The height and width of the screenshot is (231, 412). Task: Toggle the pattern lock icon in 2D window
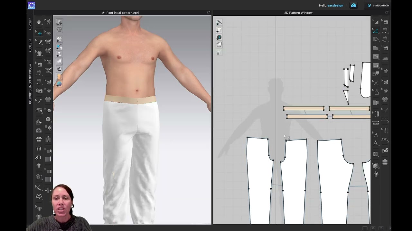(x=219, y=52)
